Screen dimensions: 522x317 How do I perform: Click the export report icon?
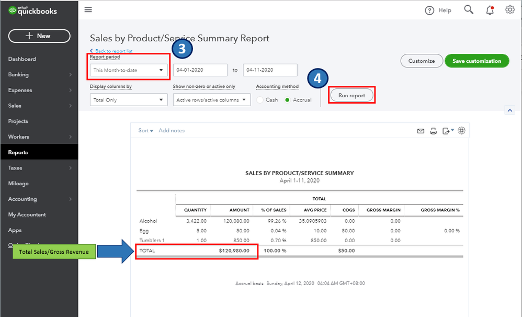[447, 131]
